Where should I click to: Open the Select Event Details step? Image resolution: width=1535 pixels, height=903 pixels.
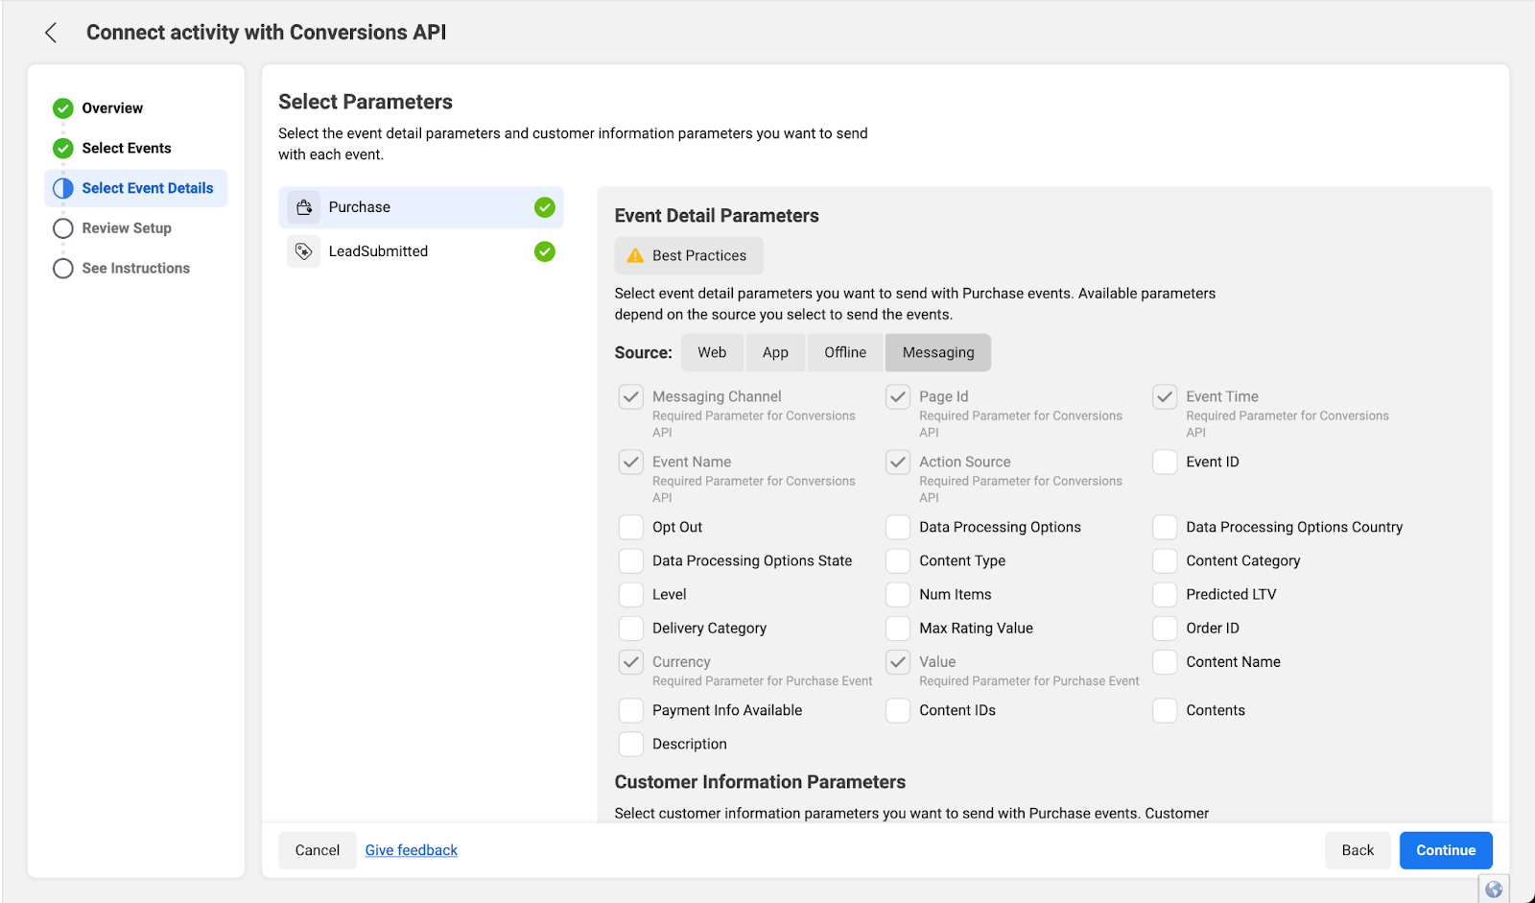pos(136,188)
